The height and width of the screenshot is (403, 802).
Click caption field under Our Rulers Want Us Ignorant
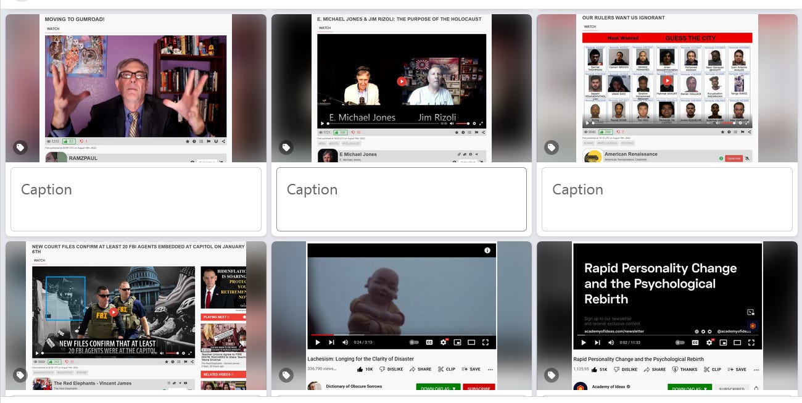pos(667,199)
